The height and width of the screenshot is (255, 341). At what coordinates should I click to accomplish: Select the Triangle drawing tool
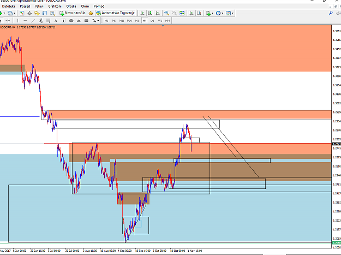tap(79, 21)
